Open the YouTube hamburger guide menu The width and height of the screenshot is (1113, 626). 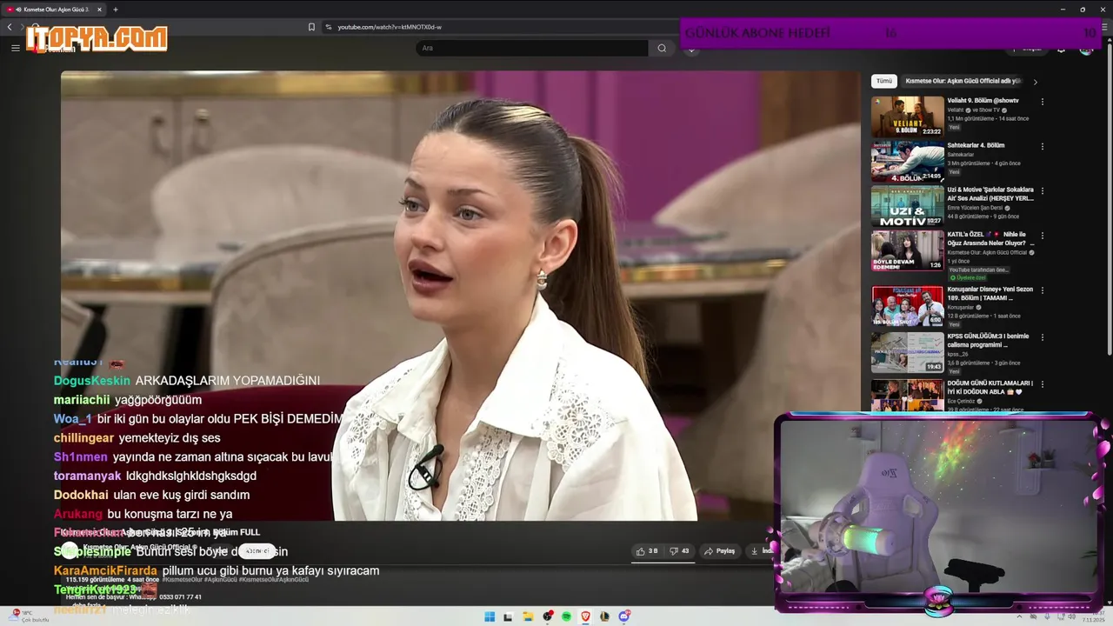coord(15,48)
